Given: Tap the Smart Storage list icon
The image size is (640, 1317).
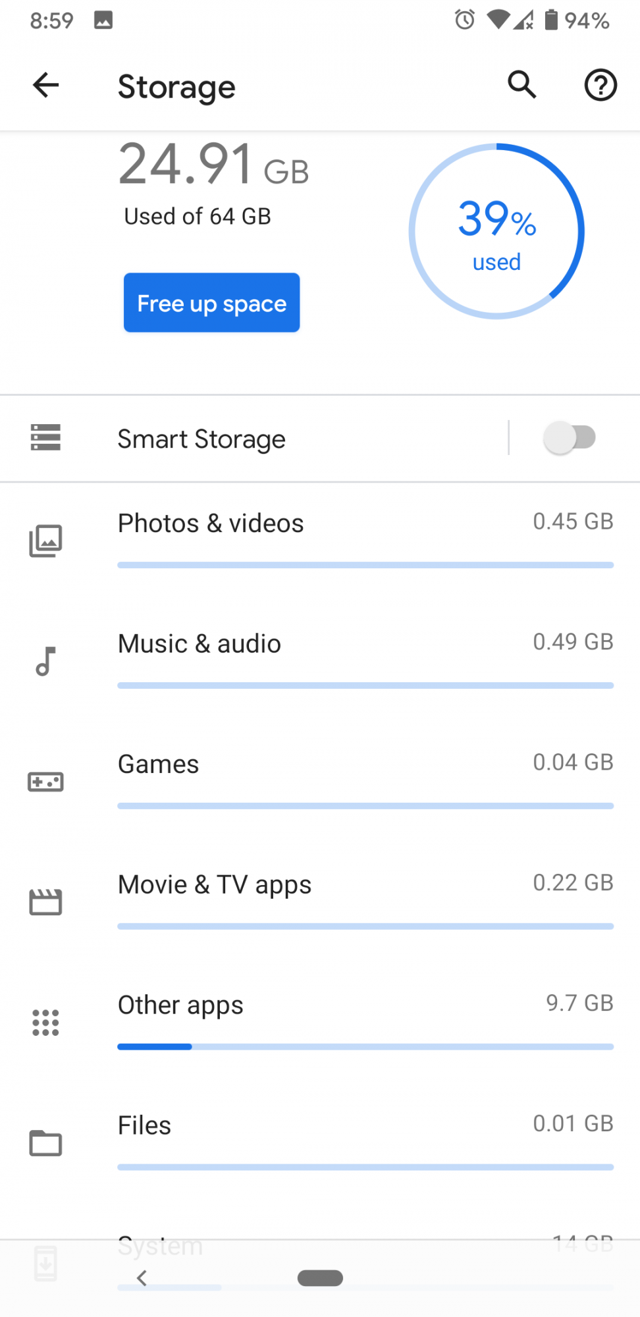Looking at the screenshot, I should point(45,438).
